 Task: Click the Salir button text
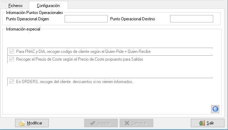[x=210, y=123]
